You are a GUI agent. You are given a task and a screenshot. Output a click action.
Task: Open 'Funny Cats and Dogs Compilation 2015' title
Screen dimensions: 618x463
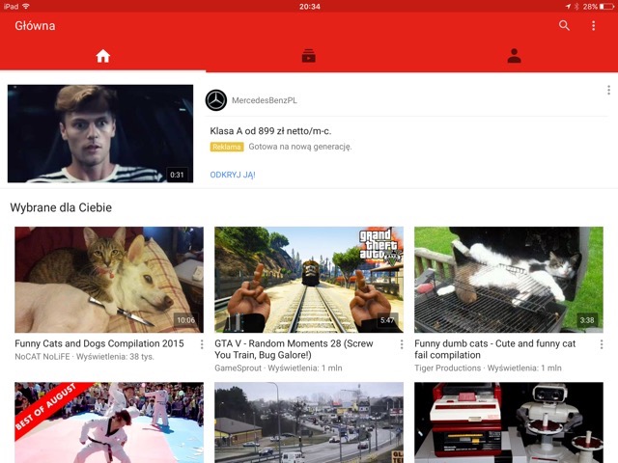[x=99, y=343]
